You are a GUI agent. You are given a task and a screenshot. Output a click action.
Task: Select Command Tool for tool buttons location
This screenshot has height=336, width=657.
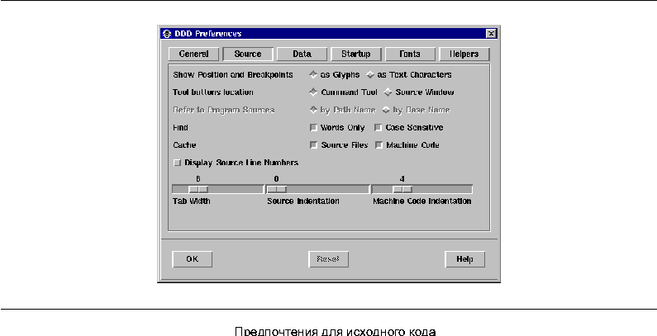pos(313,92)
